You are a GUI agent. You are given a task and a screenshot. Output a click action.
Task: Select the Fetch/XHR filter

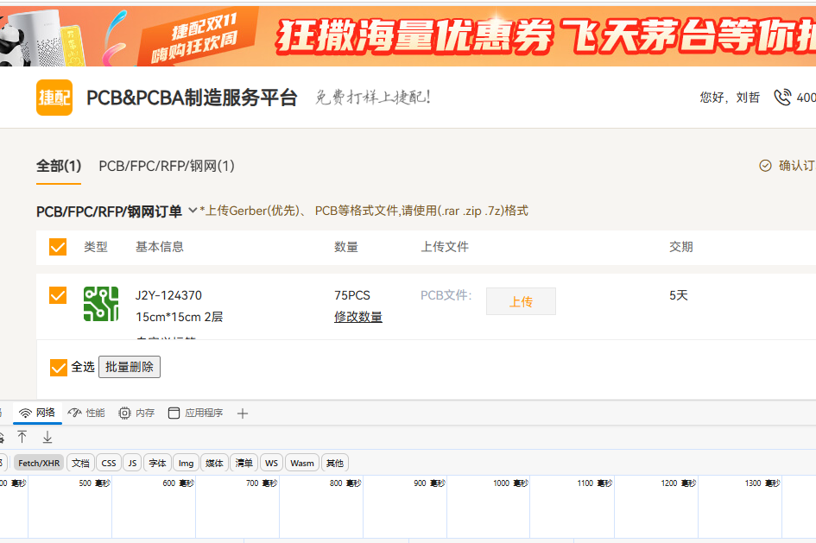tap(39, 463)
